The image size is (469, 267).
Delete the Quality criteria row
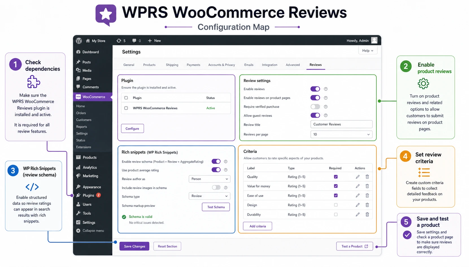point(367,177)
